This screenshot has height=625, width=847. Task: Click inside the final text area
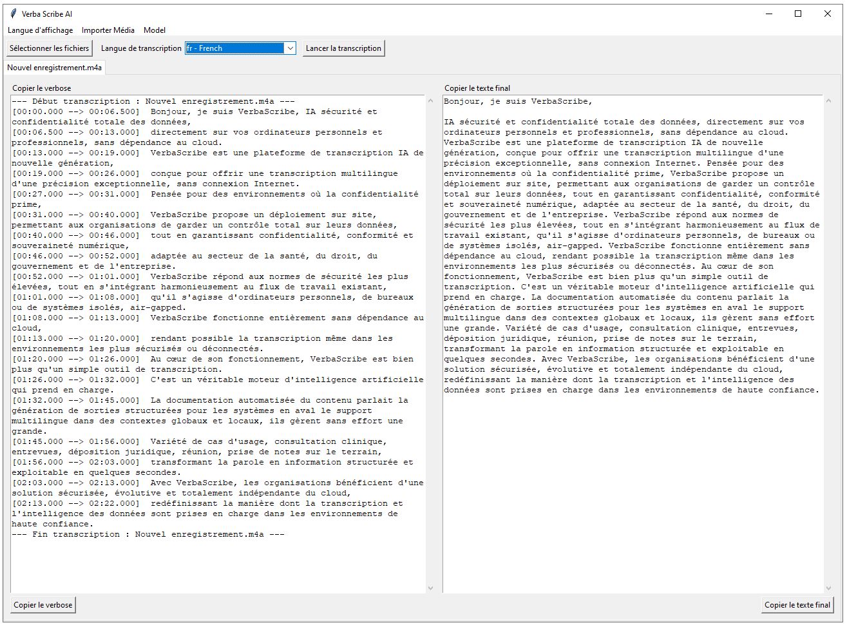pos(633,345)
